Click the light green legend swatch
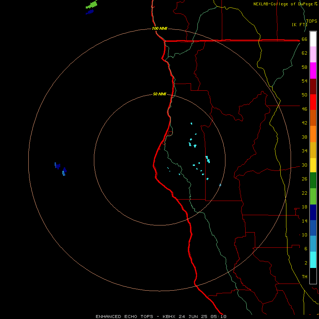 coord(313,196)
